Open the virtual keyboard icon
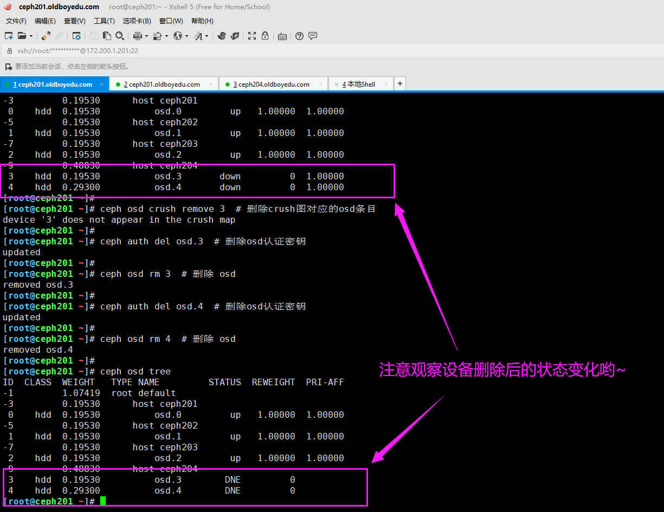 [x=282, y=36]
